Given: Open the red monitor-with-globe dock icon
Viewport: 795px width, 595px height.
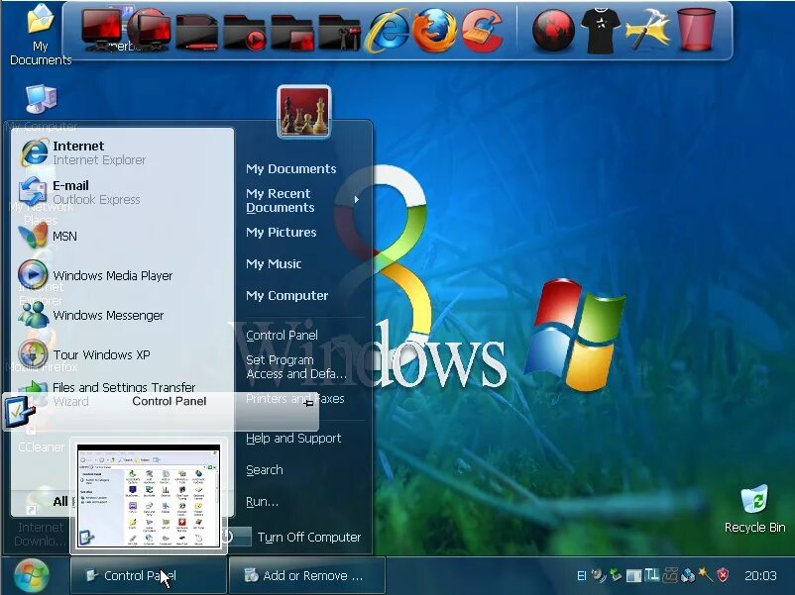Looking at the screenshot, I should point(149,31).
